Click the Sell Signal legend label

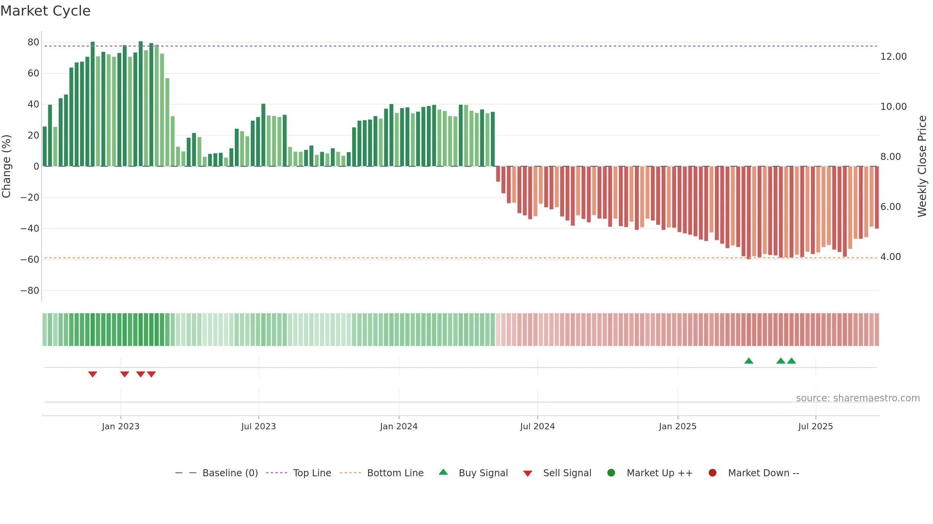[567, 473]
